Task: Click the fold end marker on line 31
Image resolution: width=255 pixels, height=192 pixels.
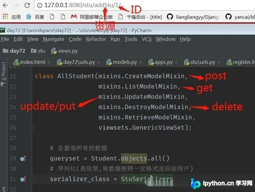Action: pyautogui.click(x=32, y=179)
